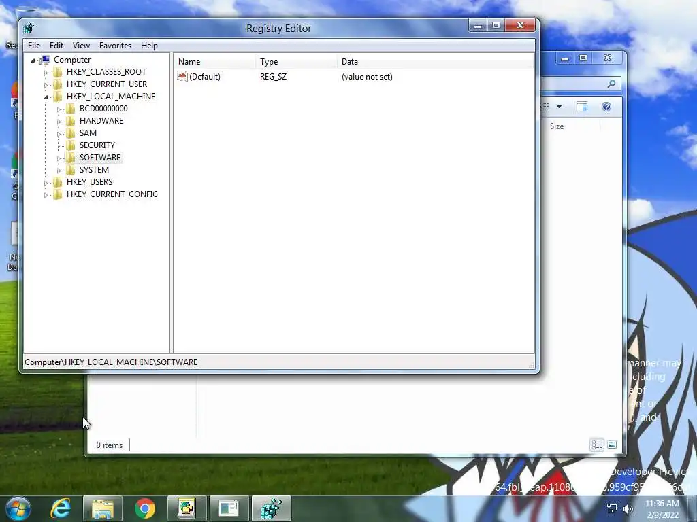Image resolution: width=697 pixels, height=522 pixels.
Task: Click the SOFTWARE folder icon
Action: [x=71, y=158]
